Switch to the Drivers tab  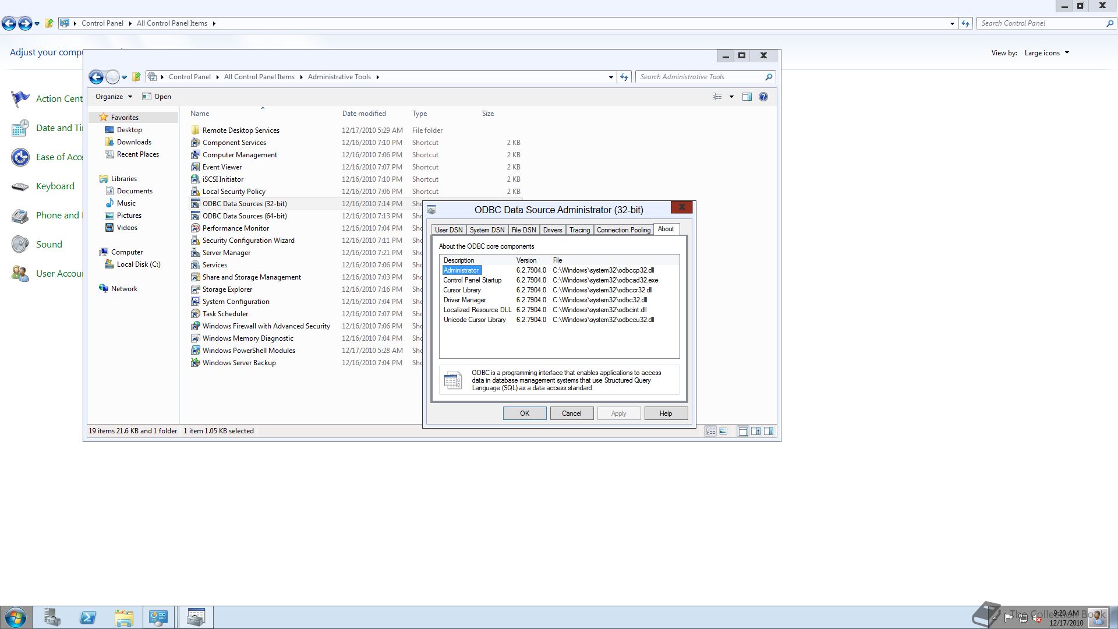pos(553,230)
